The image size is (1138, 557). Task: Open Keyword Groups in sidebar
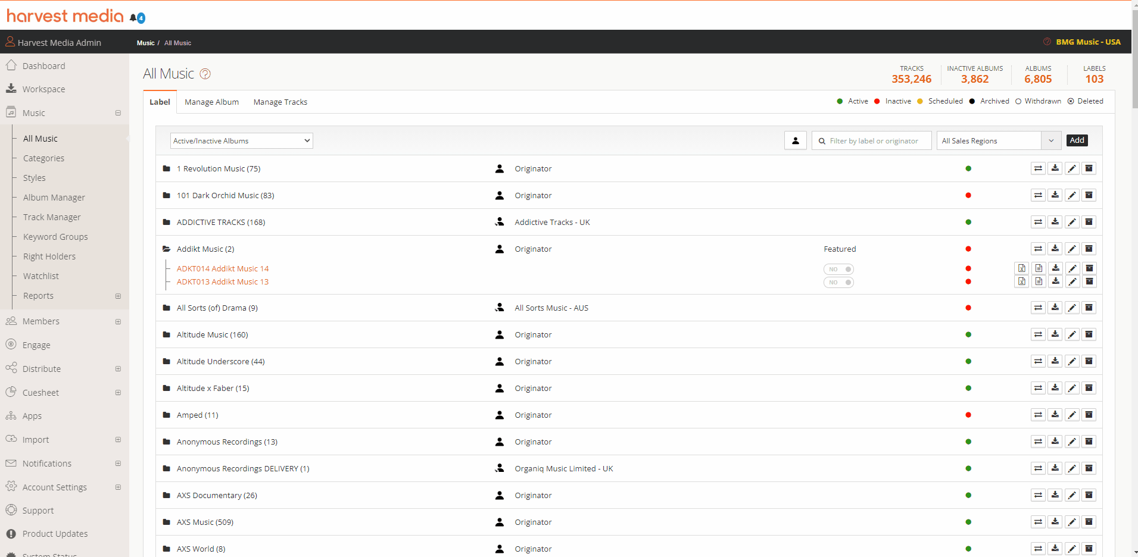[x=55, y=237]
